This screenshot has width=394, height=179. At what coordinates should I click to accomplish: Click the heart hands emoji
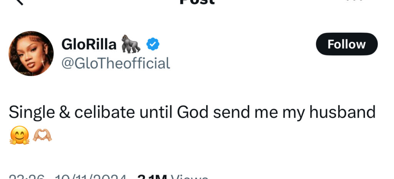click(42, 135)
